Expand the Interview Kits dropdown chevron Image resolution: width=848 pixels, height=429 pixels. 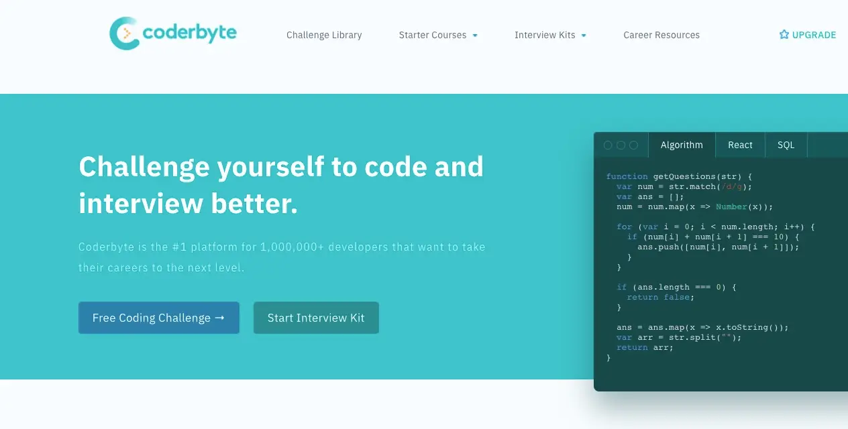(583, 35)
